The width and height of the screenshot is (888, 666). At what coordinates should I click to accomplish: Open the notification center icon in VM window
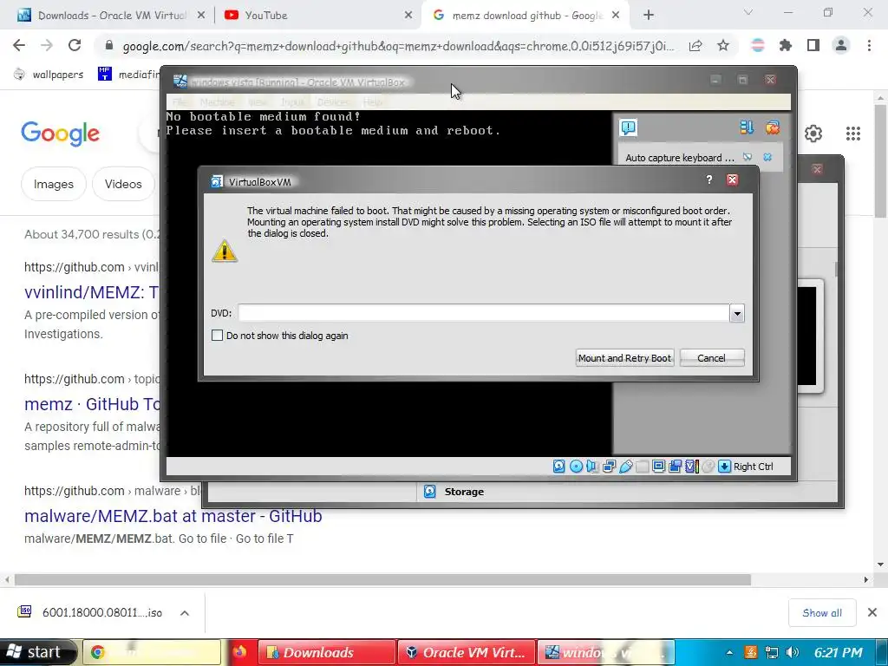pyautogui.click(x=629, y=127)
